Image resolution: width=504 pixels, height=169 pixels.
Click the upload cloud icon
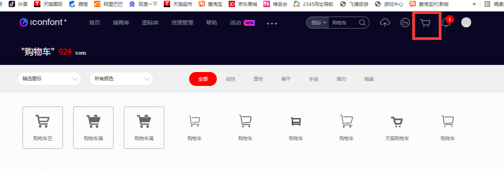pos(385,23)
